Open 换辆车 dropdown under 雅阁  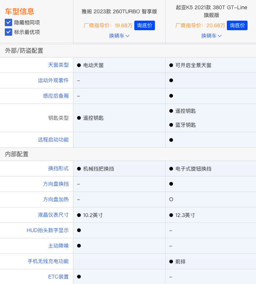(x=119, y=36)
